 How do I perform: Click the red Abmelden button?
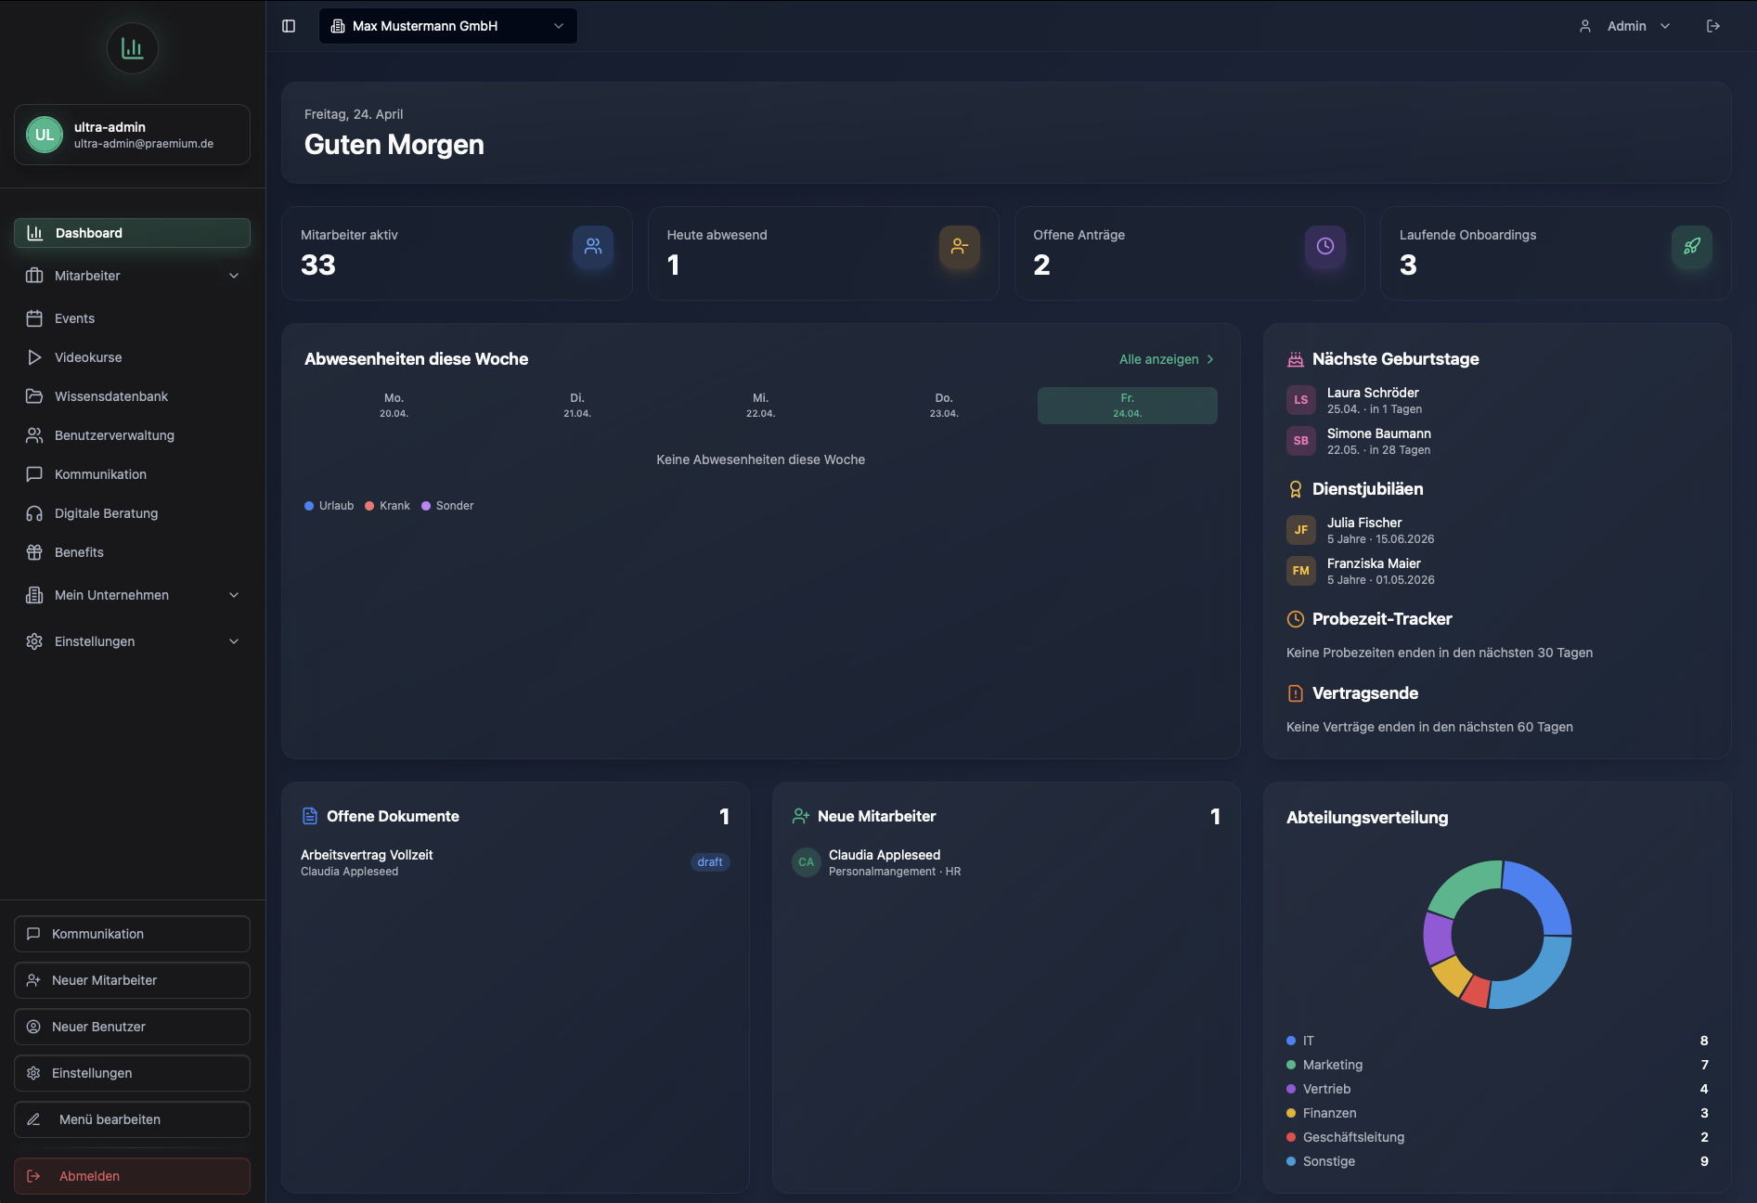pyautogui.click(x=132, y=1176)
